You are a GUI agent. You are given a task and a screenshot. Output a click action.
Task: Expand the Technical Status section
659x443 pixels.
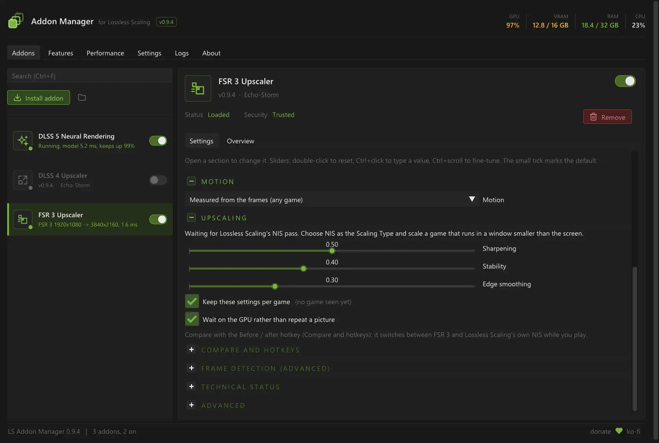(x=191, y=386)
